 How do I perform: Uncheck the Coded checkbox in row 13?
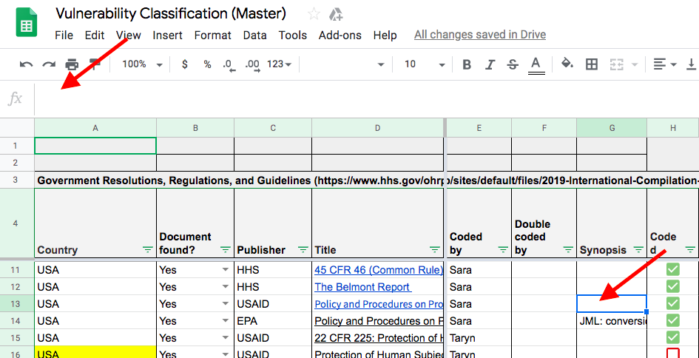[x=672, y=303]
